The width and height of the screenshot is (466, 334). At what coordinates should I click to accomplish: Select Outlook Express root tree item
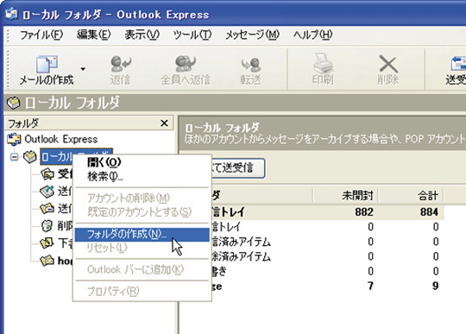(61, 139)
